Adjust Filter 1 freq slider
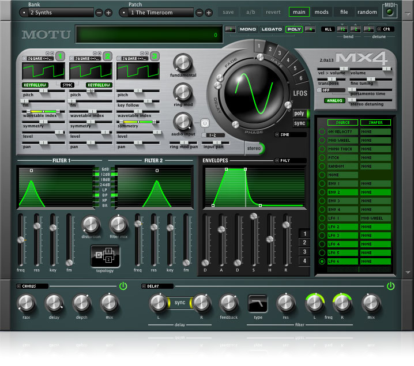Image resolution: width=414 pixels, height=366 pixels. [x=21, y=240]
